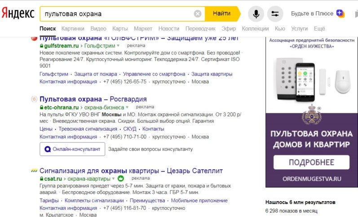Image resolution: width=358 pixels, height=217 pixels.
Task: Click the lock icon next to csat.ru
Action: (x=41, y=179)
